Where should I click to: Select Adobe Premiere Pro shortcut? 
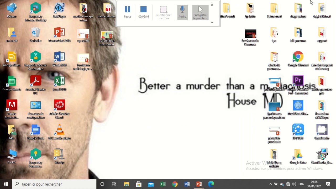coord(298,85)
